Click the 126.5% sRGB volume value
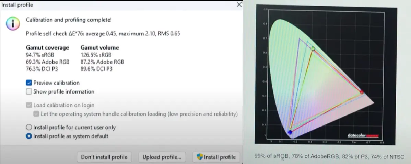This screenshot has width=411, height=164. [x=96, y=55]
